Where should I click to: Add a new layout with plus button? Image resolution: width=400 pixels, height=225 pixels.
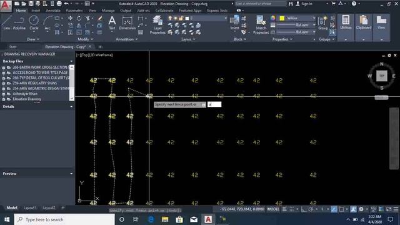click(x=62, y=207)
